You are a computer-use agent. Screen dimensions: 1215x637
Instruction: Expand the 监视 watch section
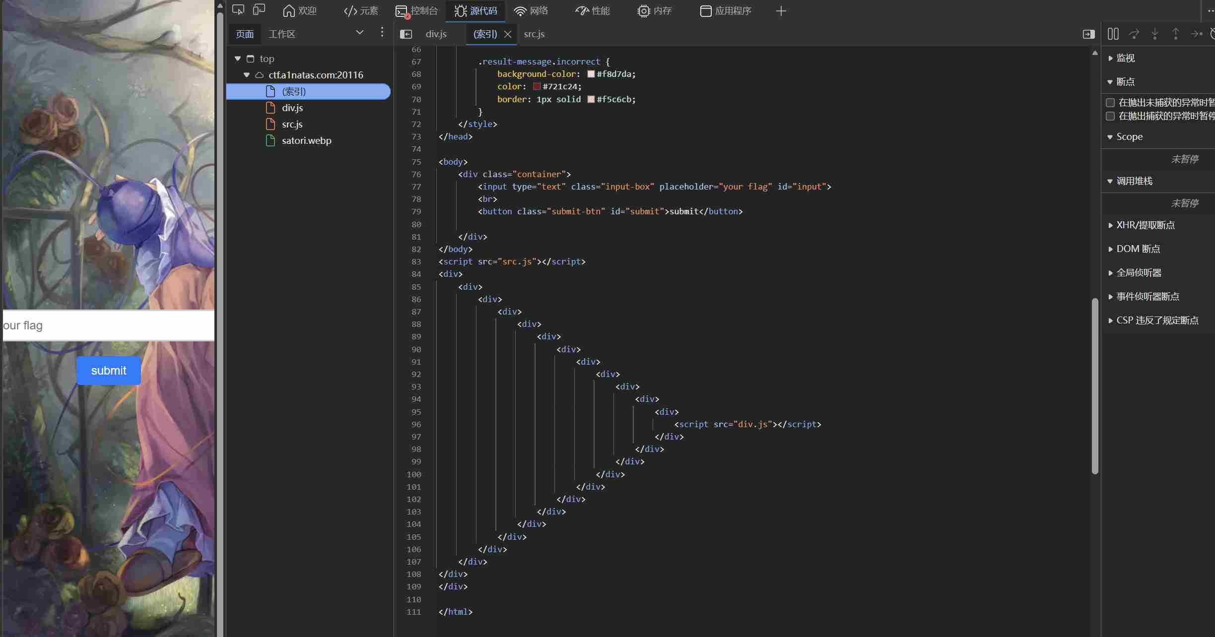(x=1110, y=58)
